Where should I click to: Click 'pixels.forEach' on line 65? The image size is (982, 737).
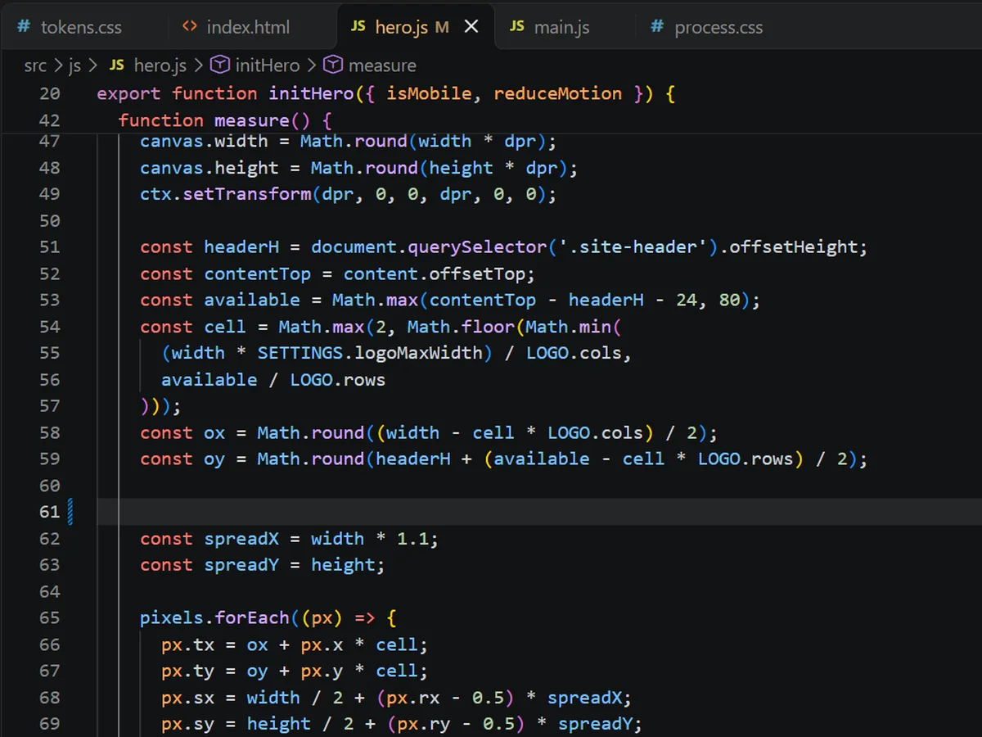pyautogui.click(x=214, y=617)
